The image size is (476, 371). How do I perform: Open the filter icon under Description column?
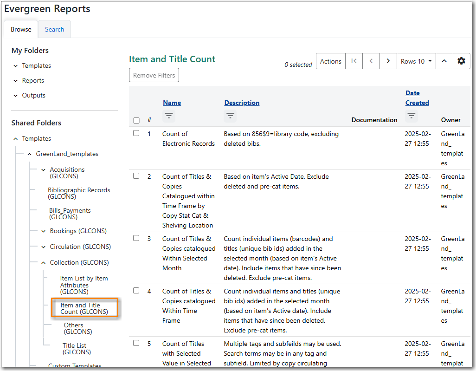pyautogui.click(x=230, y=116)
